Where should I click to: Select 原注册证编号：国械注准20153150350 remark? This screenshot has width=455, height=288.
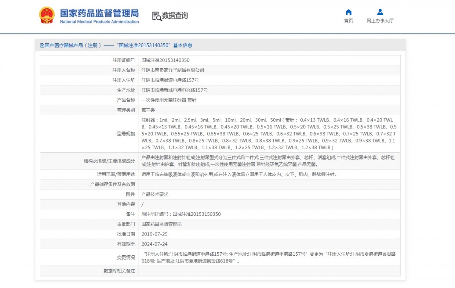[181, 214]
